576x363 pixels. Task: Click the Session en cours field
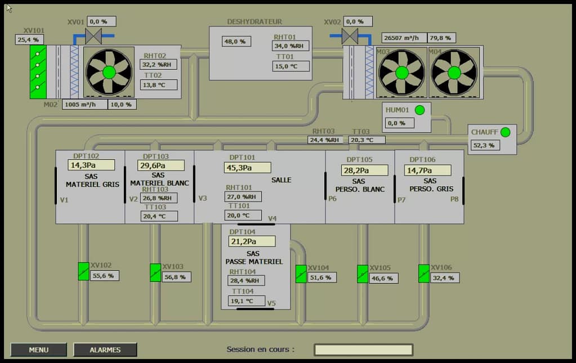click(x=363, y=349)
